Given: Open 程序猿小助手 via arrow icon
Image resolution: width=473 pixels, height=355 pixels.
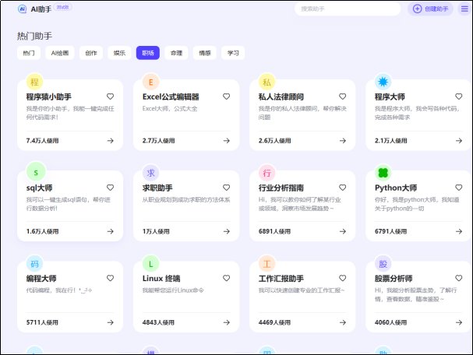Looking at the screenshot, I should click(x=111, y=141).
